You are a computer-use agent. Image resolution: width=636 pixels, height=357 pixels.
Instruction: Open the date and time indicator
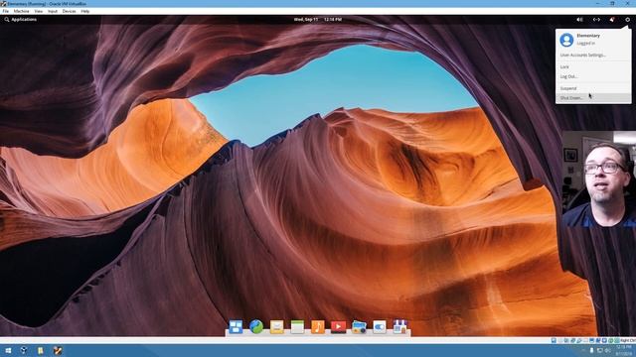pos(318,20)
